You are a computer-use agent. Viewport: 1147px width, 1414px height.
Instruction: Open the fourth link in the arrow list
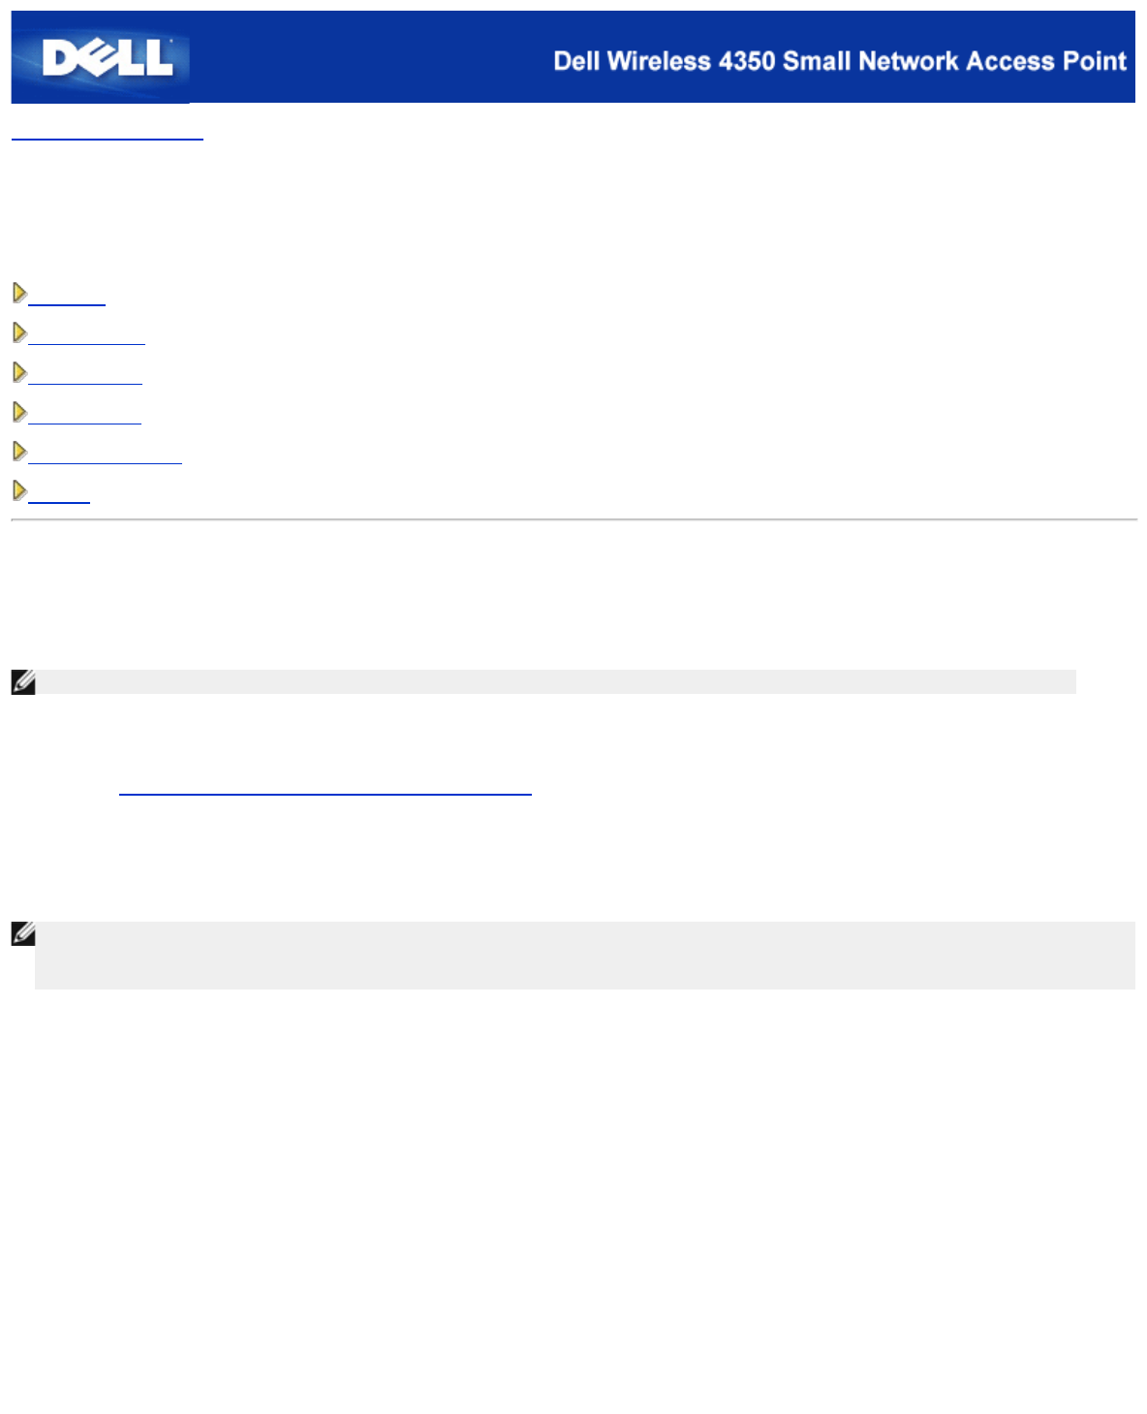pyautogui.click(x=84, y=420)
